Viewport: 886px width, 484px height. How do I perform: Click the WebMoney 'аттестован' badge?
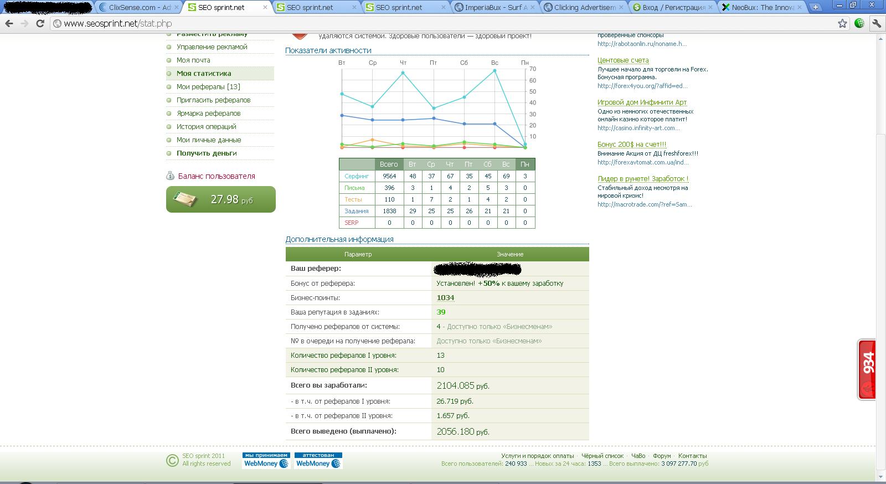click(x=318, y=460)
